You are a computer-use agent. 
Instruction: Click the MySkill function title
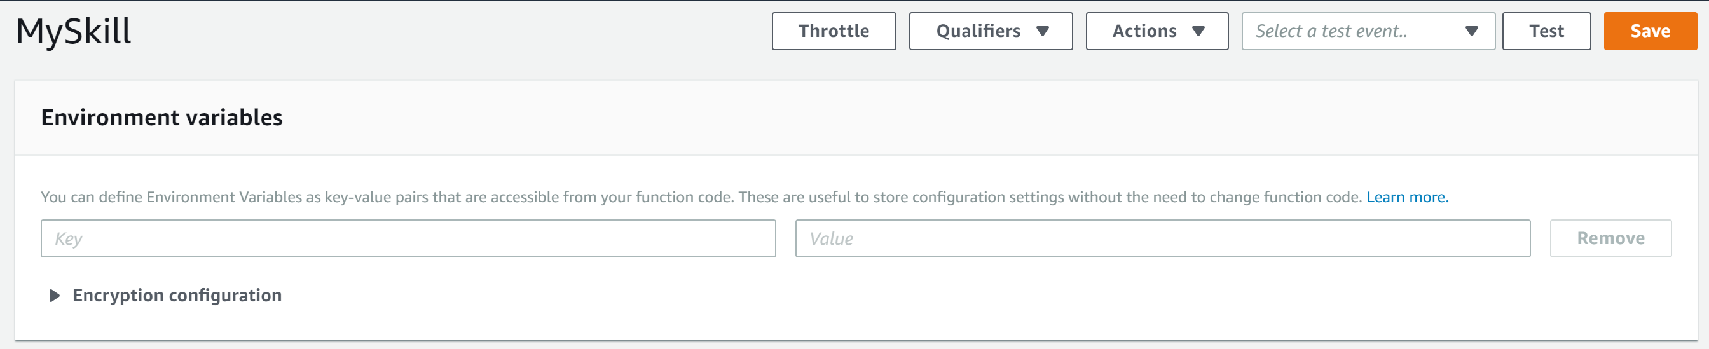click(74, 31)
